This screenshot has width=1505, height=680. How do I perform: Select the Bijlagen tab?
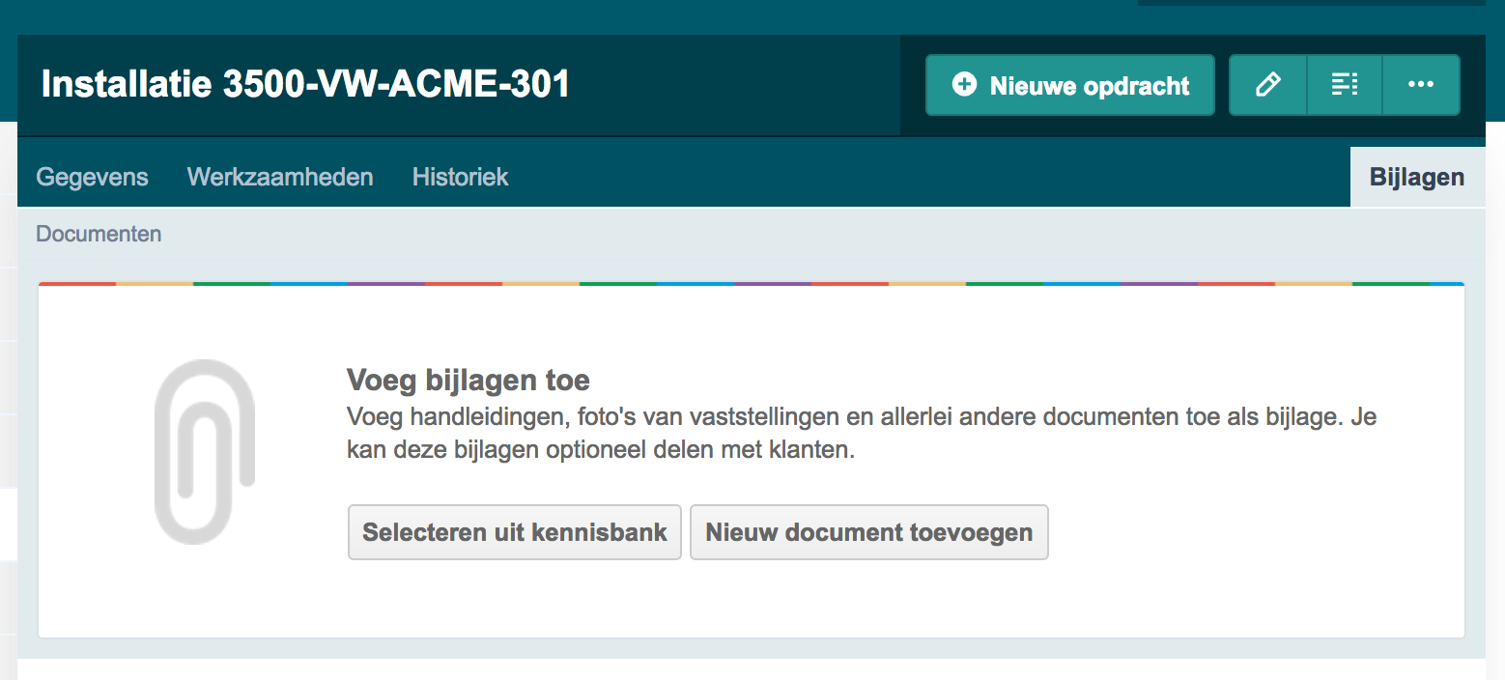pos(1416,178)
